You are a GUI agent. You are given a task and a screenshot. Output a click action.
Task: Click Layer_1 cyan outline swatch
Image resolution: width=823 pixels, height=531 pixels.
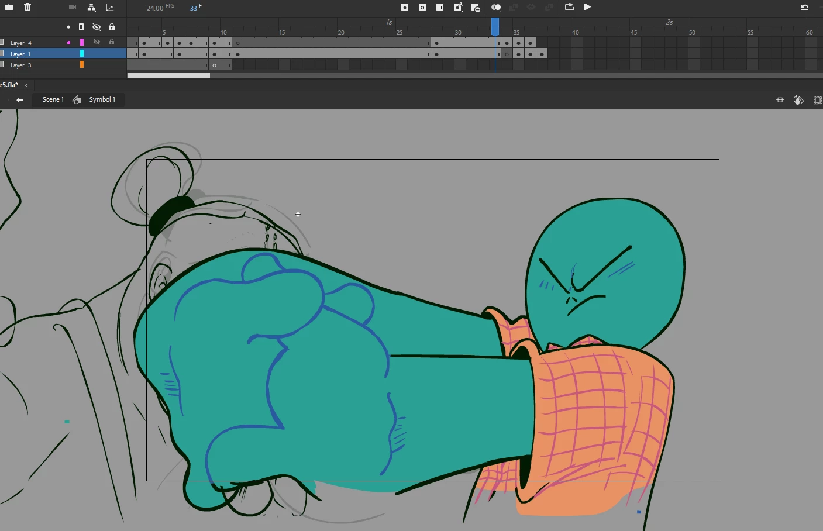(x=82, y=53)
